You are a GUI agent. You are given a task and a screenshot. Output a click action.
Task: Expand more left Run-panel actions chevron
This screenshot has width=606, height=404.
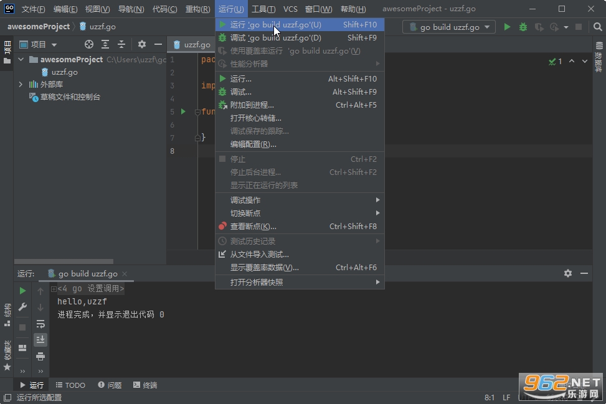tap(22, 372)
